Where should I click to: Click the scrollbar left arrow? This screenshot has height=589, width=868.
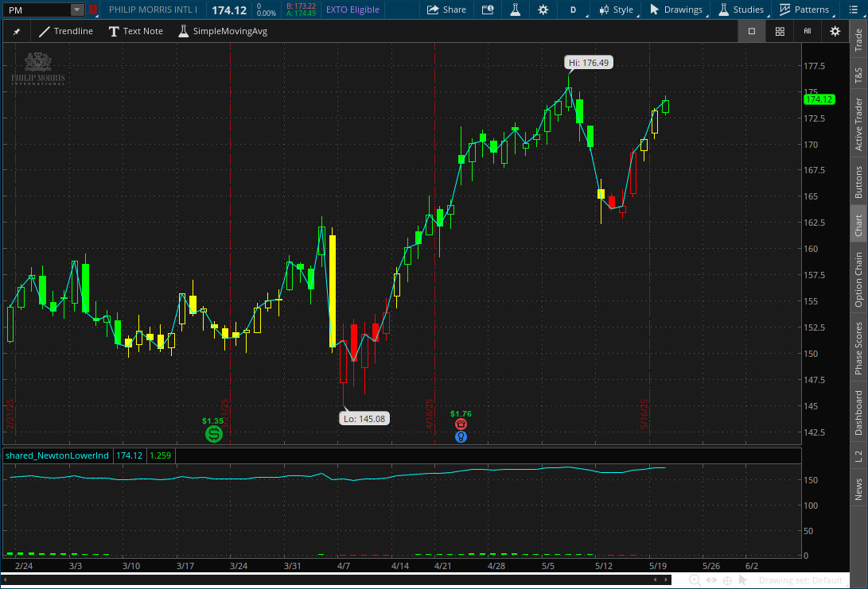coord(656,579)
